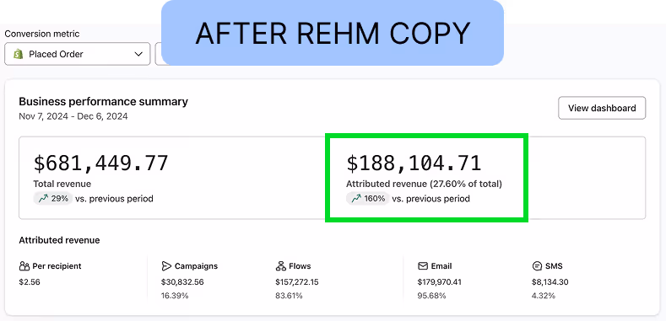Click the Campaigns paper plane icon
Image resolution: width=666 pixels, height=321 pixels.
pos(166,266)
